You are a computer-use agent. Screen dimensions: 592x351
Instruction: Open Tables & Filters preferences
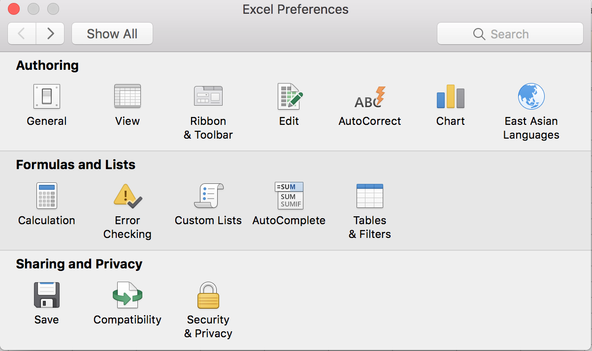[369, 196]
